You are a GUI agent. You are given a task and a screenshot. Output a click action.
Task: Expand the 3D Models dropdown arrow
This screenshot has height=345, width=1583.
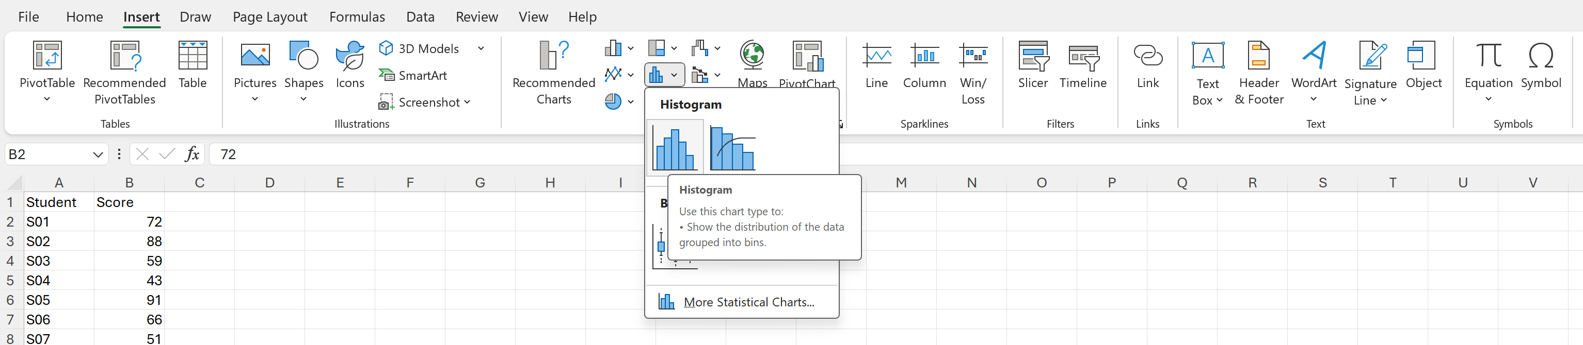pos(481,48)
